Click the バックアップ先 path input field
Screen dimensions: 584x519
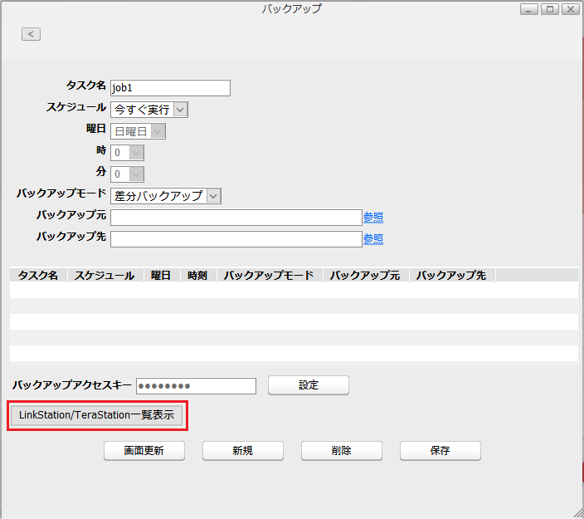pos(236,239)
